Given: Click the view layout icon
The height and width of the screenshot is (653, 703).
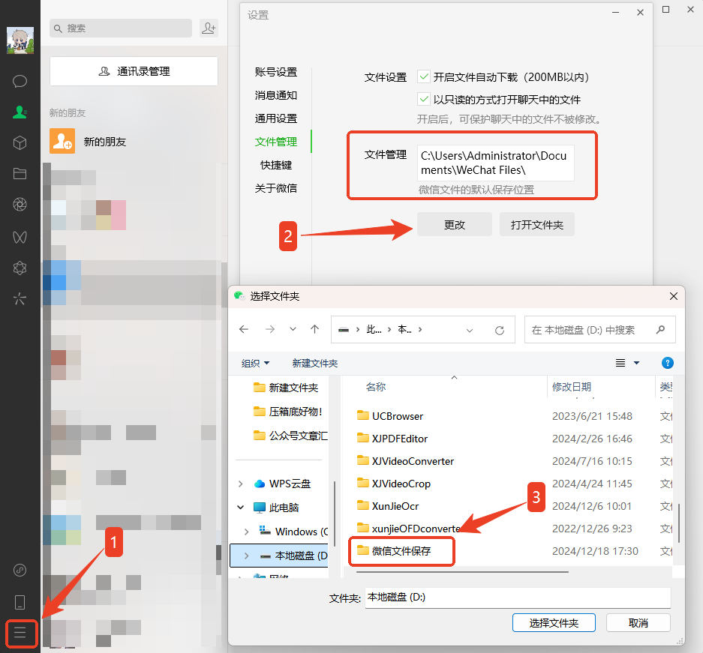Looking at the screenshot, I should pos(620,363).
